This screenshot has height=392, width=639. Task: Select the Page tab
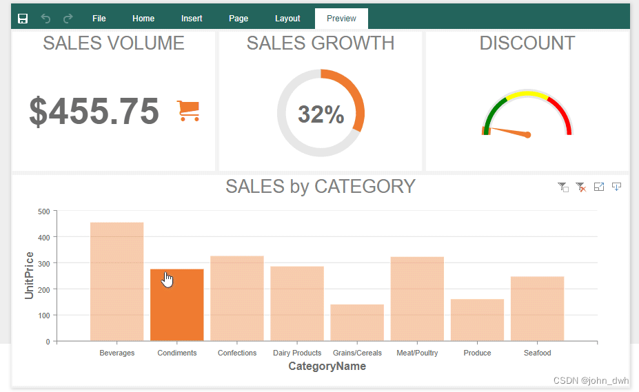pos(239,19)
